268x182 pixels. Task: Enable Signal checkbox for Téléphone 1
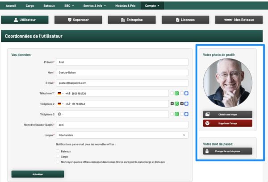182,93
